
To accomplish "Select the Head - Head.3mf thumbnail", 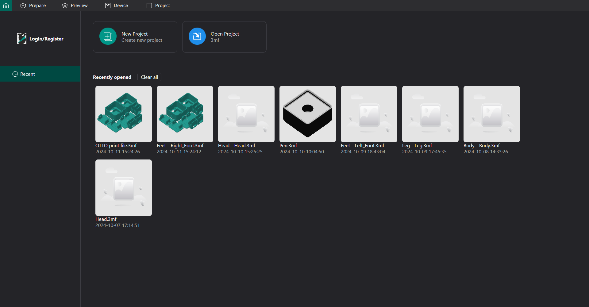I will (246, 114).
